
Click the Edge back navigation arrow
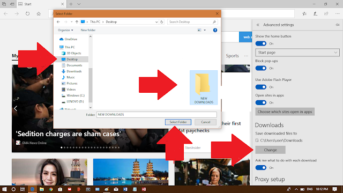(x=6, y=13)
